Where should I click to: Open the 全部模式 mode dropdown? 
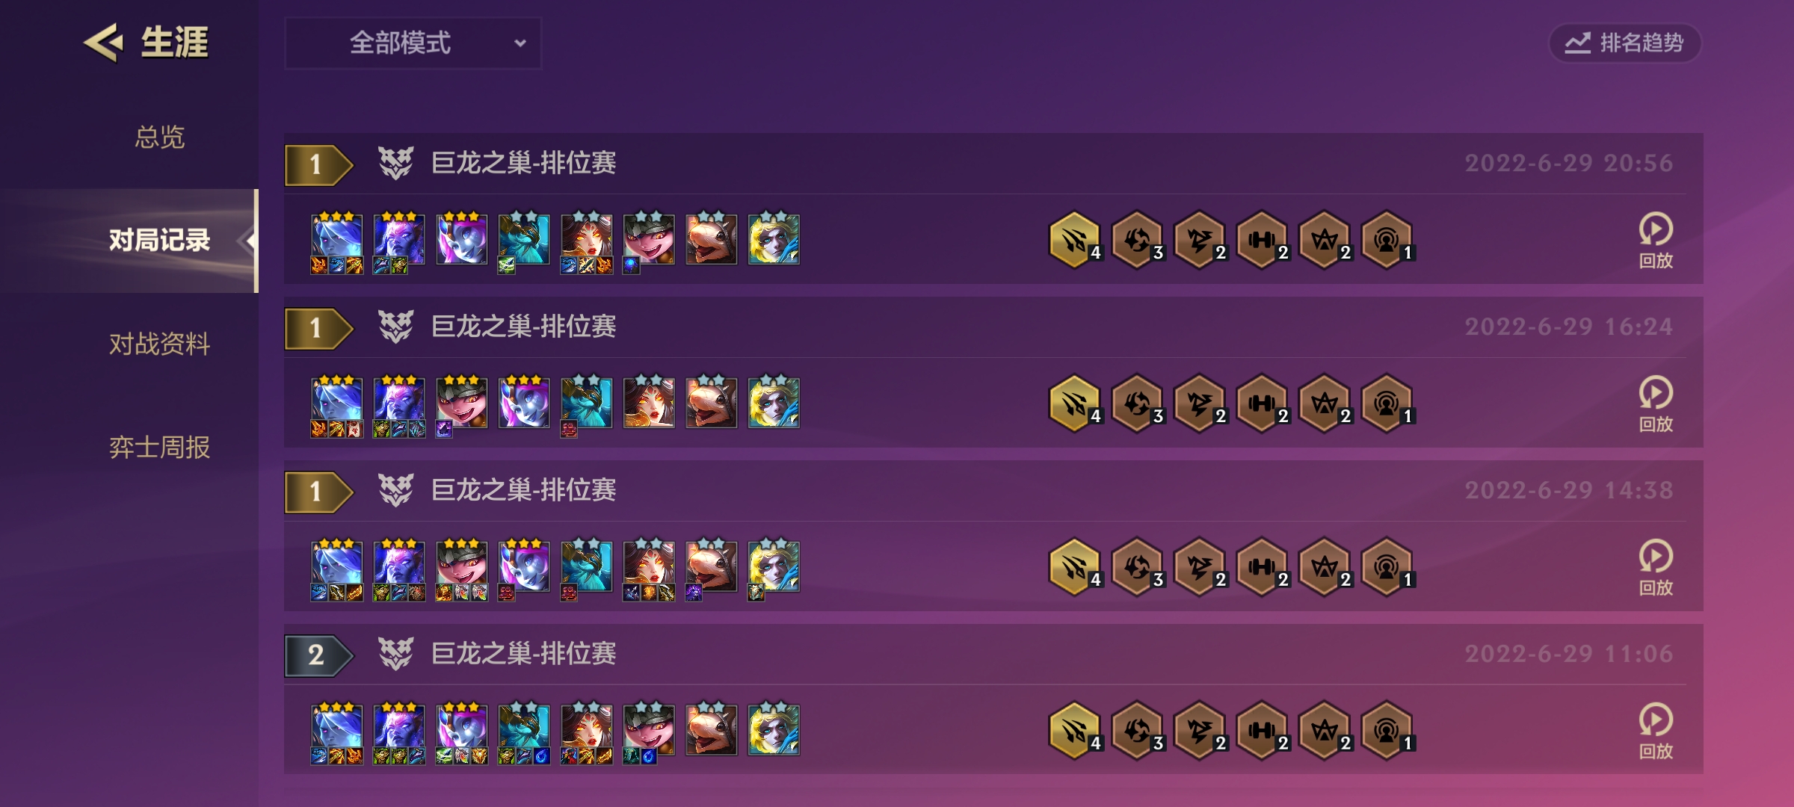[413, 43]
